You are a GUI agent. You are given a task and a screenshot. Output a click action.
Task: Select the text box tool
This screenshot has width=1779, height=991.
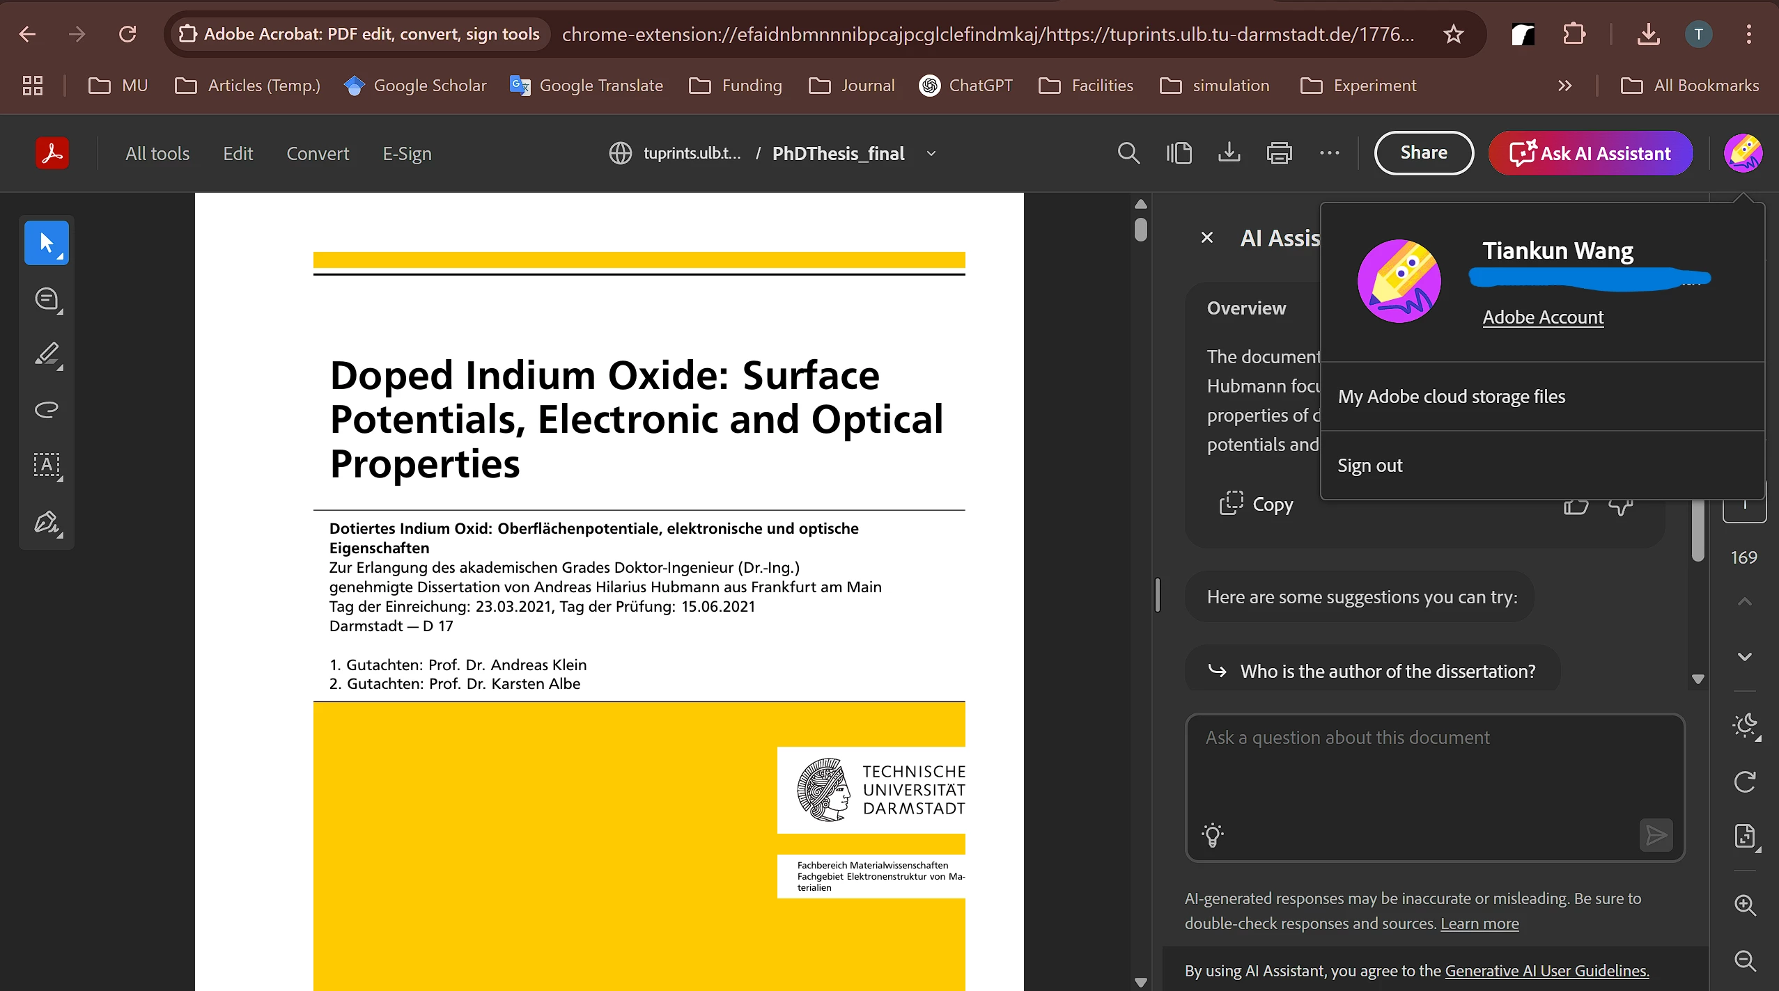click(47, 465)
